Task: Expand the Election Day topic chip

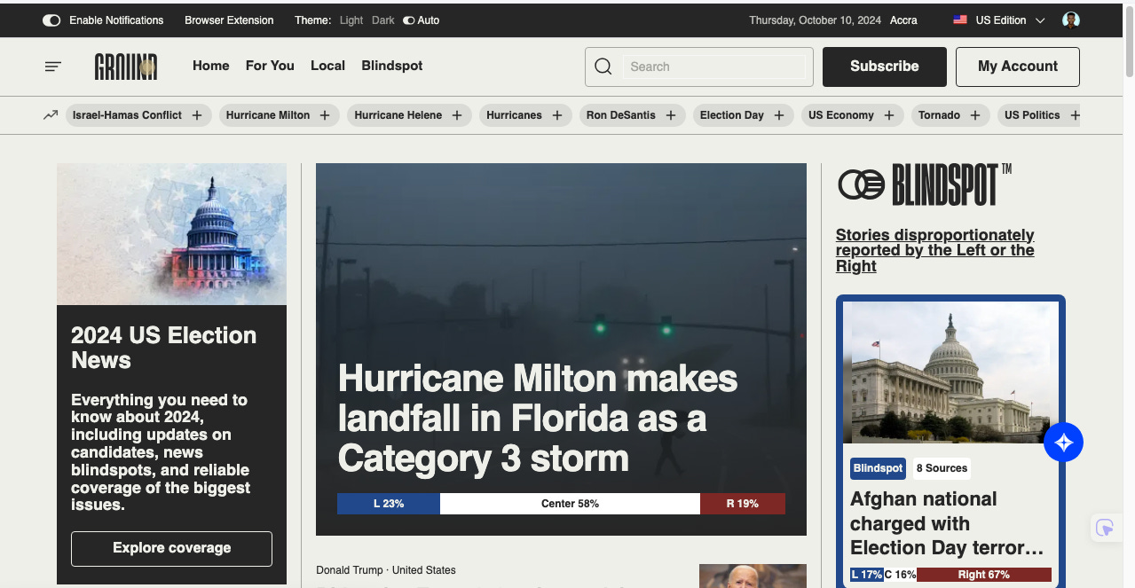Action: coord(732,115)
